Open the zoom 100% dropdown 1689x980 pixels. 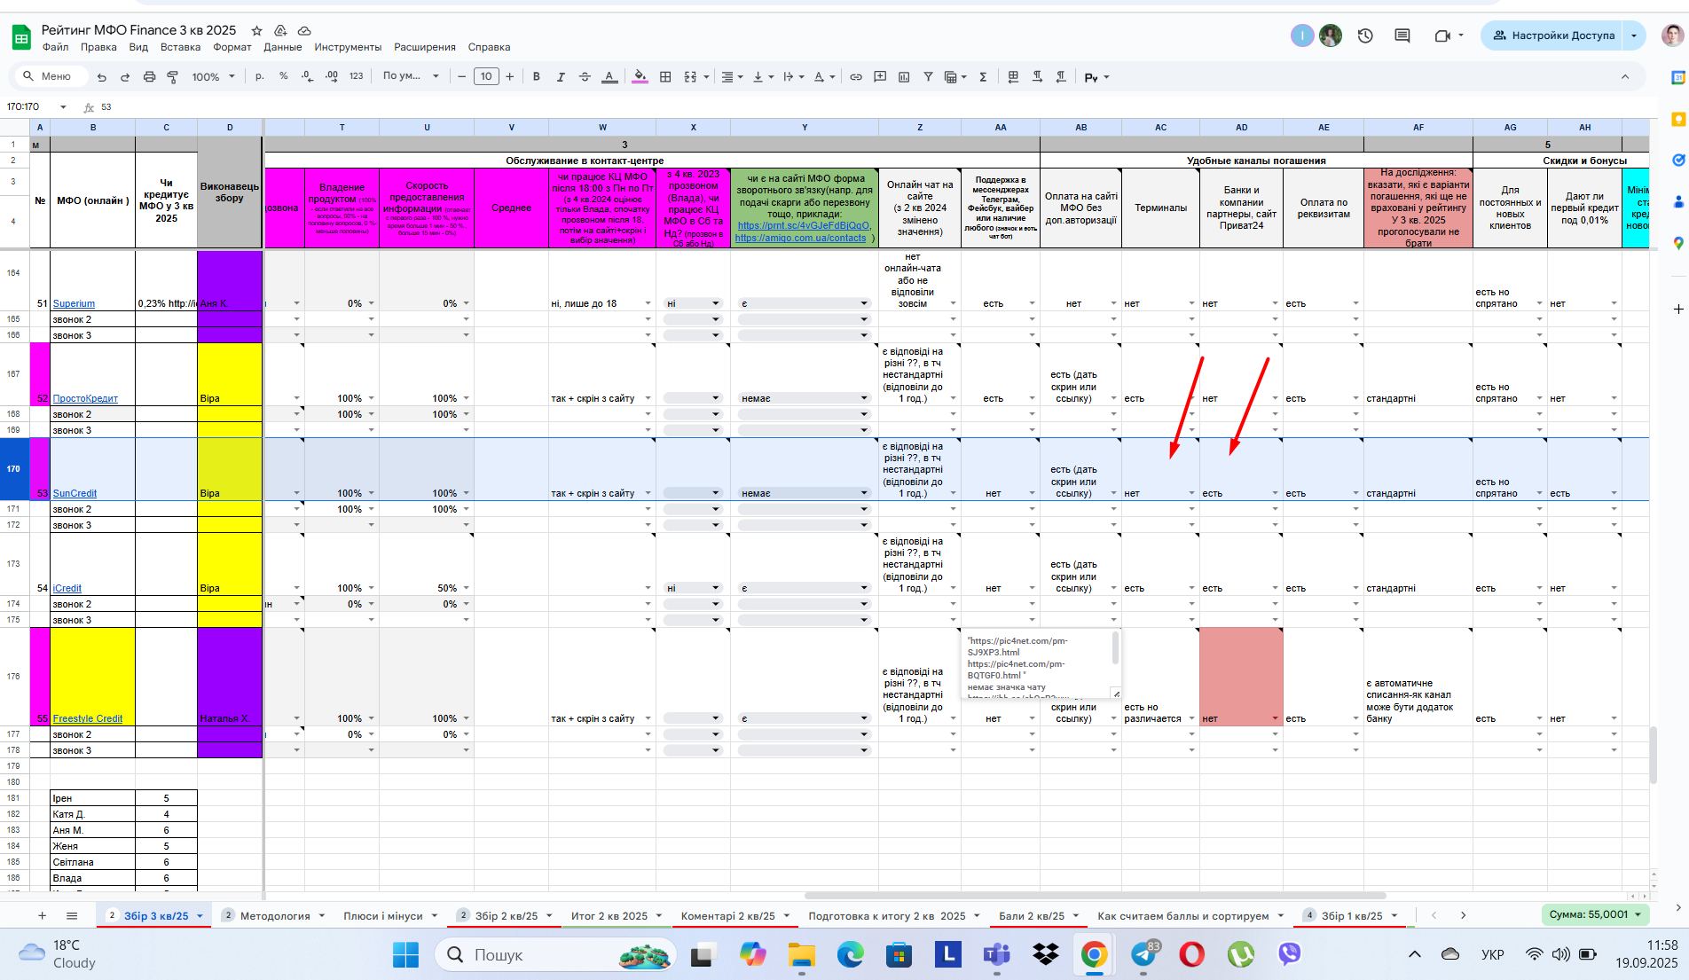(214, 77)
